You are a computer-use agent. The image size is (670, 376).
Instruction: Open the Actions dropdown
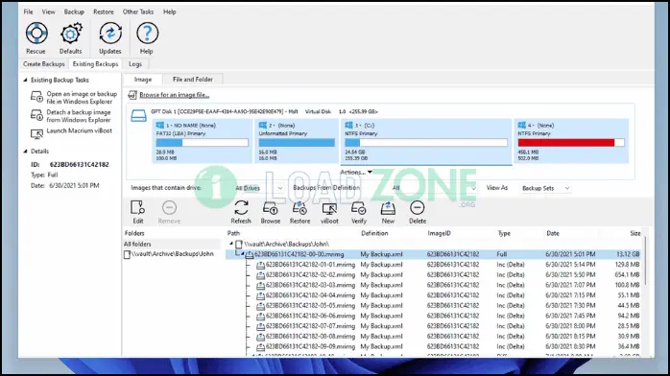click(356, 172)
